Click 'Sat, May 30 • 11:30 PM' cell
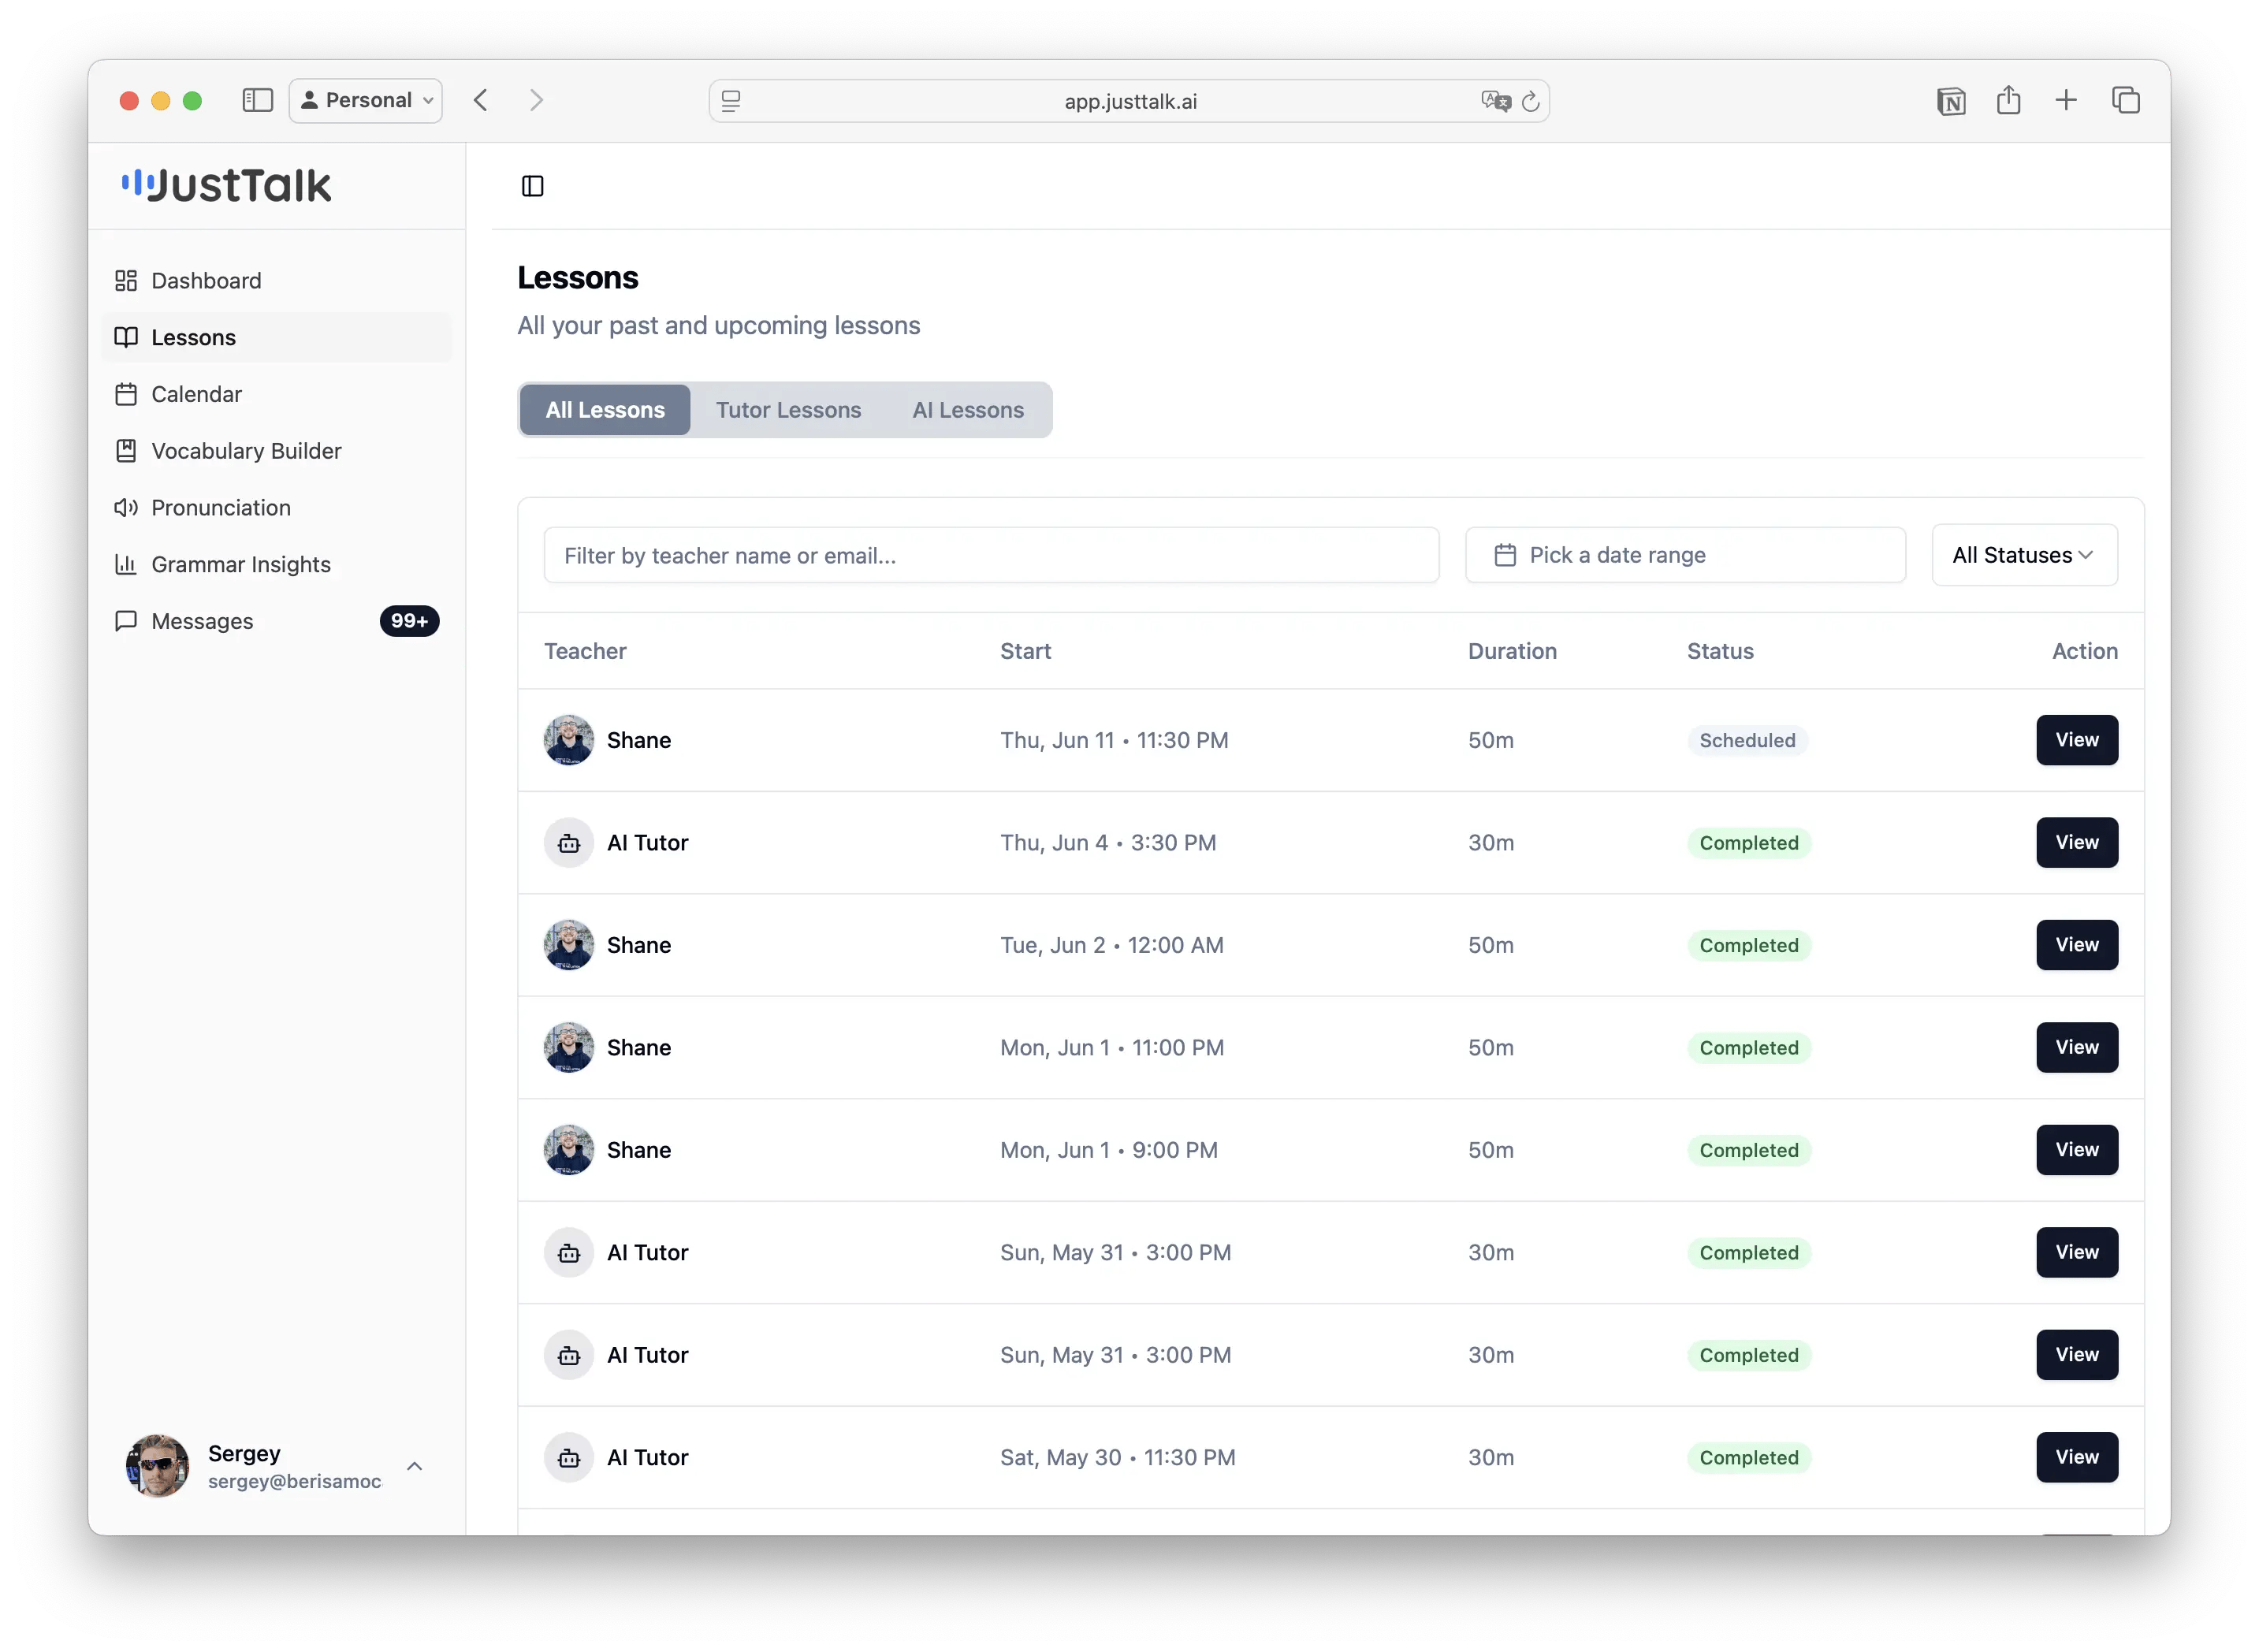The image size is (2259, 1652). [1118, 1457]
